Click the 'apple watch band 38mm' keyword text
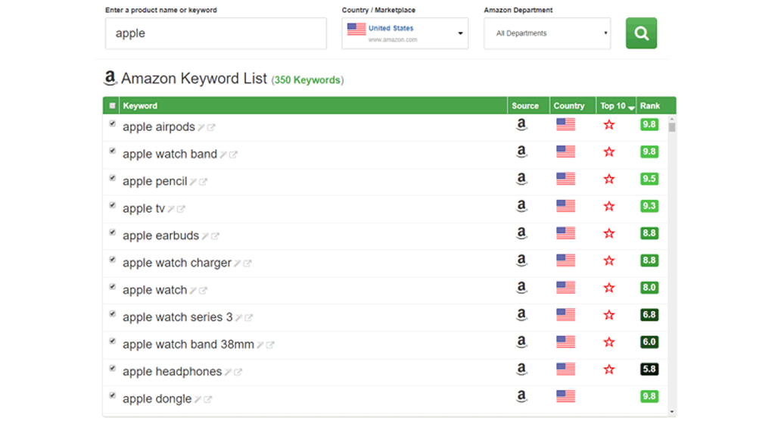Viewport: 778px width, 421px height. coord(188,344)
